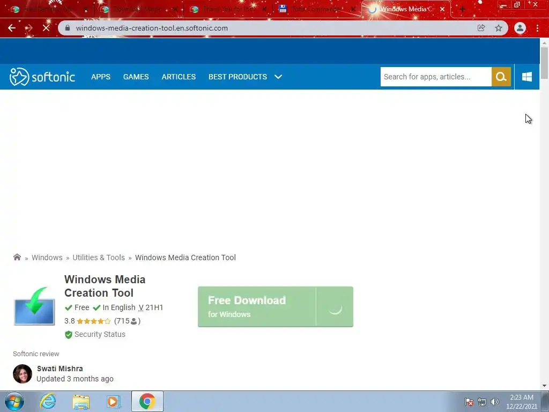The width and height of the screenshot is (549, 412).
Task: Stop loading the page
Action: 46,28
